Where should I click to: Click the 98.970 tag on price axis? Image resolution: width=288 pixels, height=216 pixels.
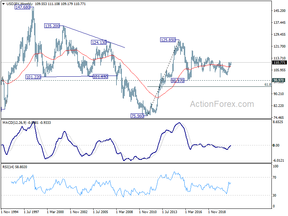[279, 80]
